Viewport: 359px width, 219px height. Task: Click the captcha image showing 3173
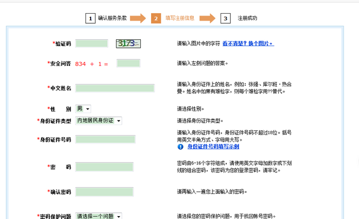pyautogui.click(x=128, y=43)
